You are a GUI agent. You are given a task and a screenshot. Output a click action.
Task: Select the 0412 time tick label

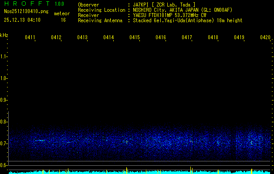click(x=56, y=38)
